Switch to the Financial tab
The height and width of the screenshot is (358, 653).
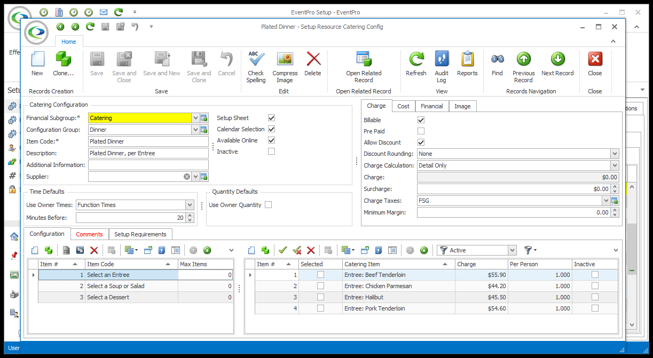[432, 106]
